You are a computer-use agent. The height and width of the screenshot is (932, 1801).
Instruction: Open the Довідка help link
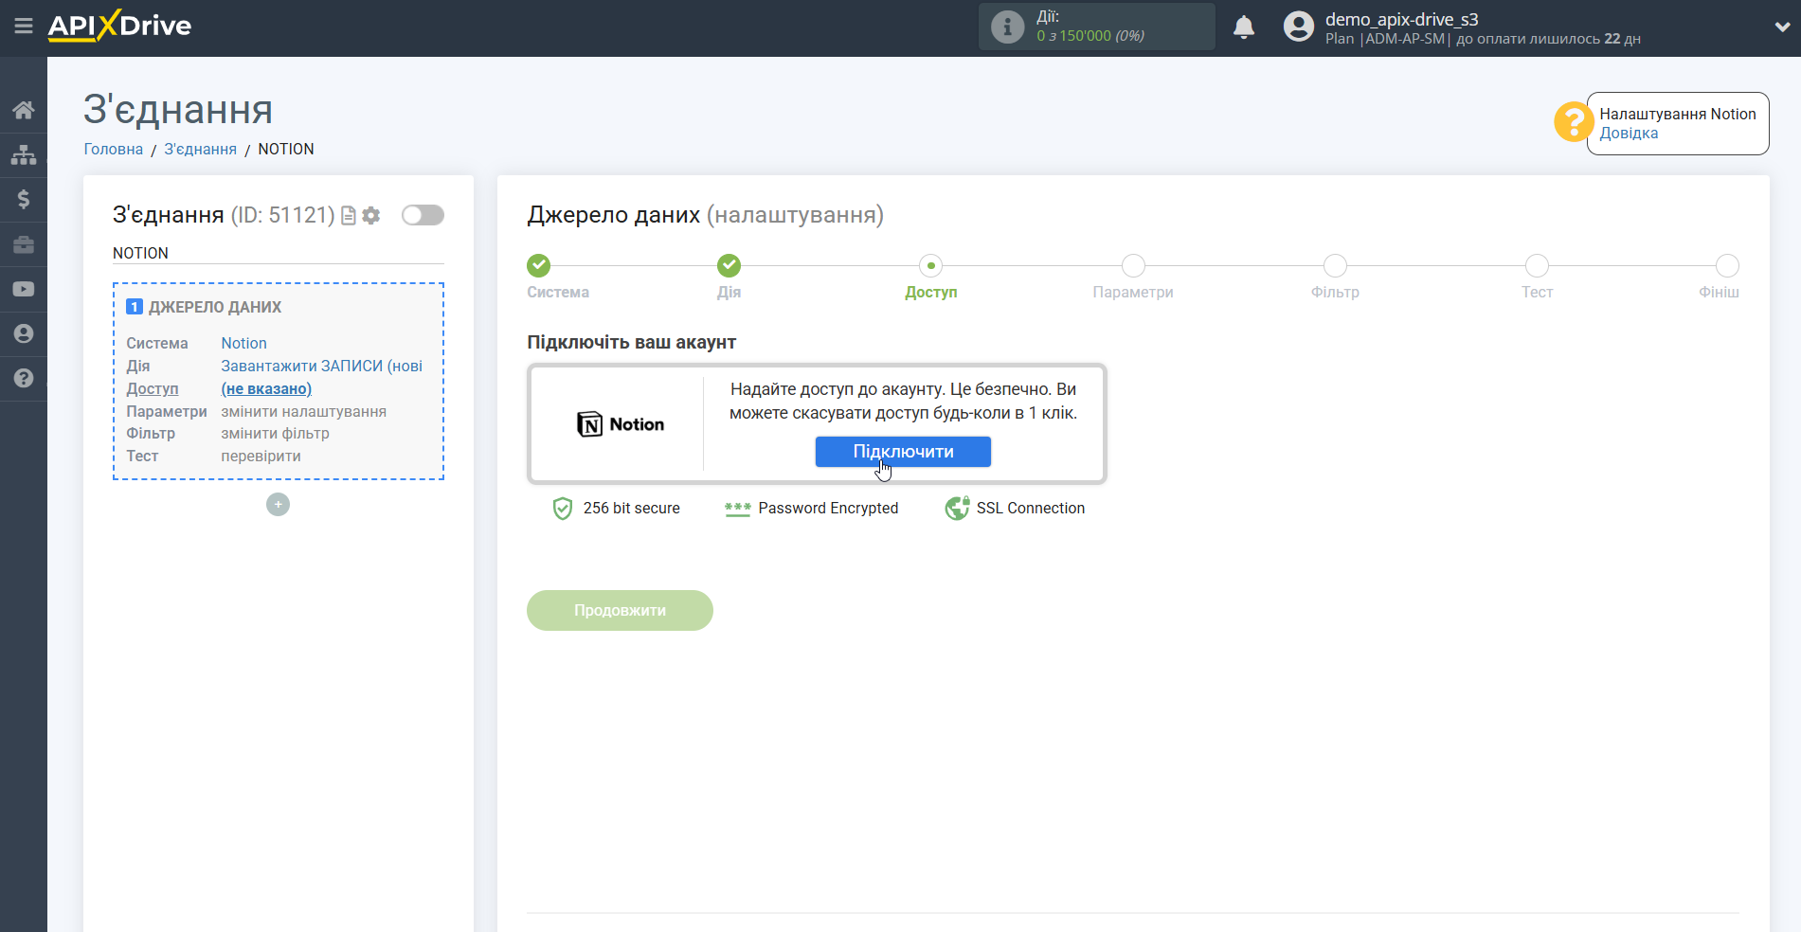pos(1629,134)
